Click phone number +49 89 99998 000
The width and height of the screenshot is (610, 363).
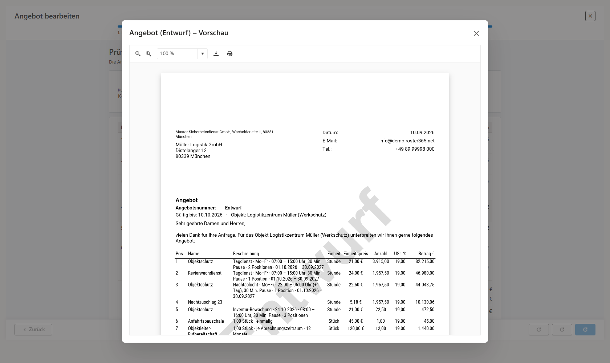[415, 149]
